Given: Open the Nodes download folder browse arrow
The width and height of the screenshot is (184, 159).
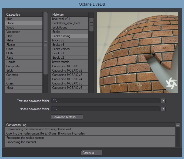Looking at the screenshot, I should point(163,109).
